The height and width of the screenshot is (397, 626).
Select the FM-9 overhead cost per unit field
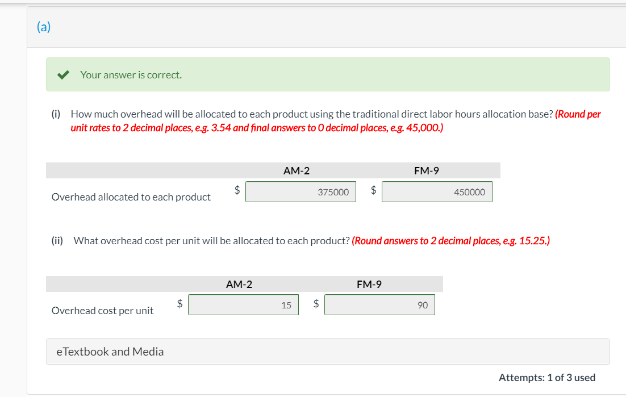click(x=379, y=305)
